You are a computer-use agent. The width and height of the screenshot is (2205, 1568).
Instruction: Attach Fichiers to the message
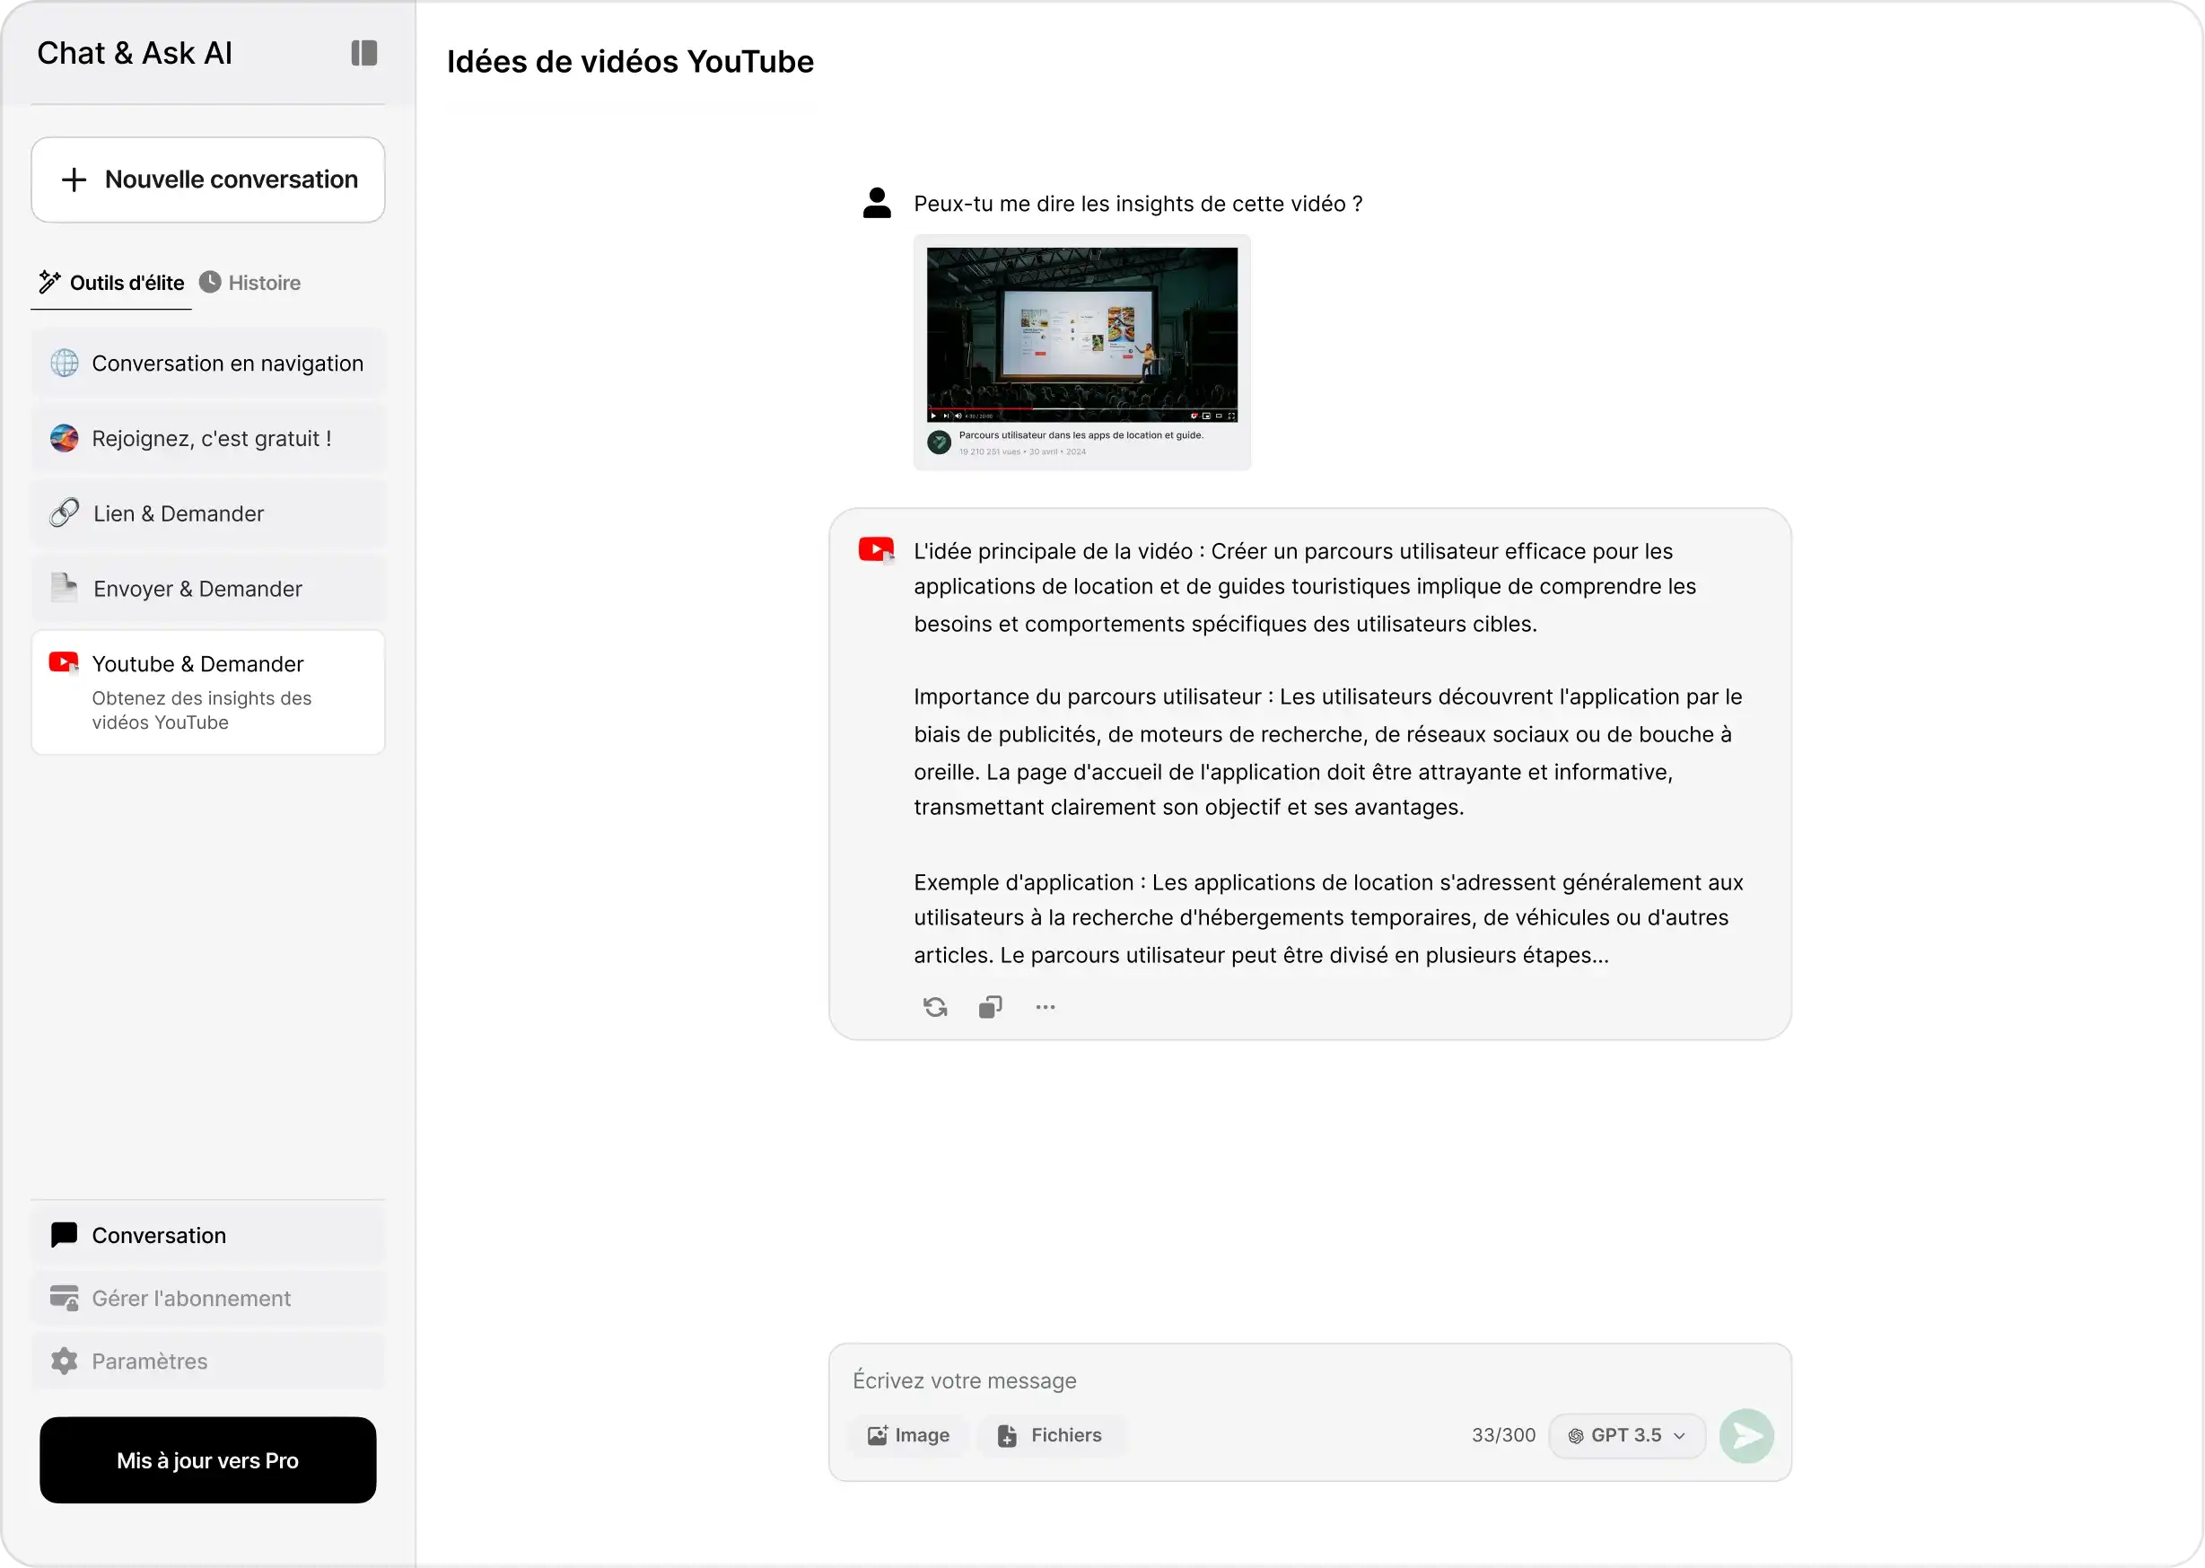coord(1049,1435)
